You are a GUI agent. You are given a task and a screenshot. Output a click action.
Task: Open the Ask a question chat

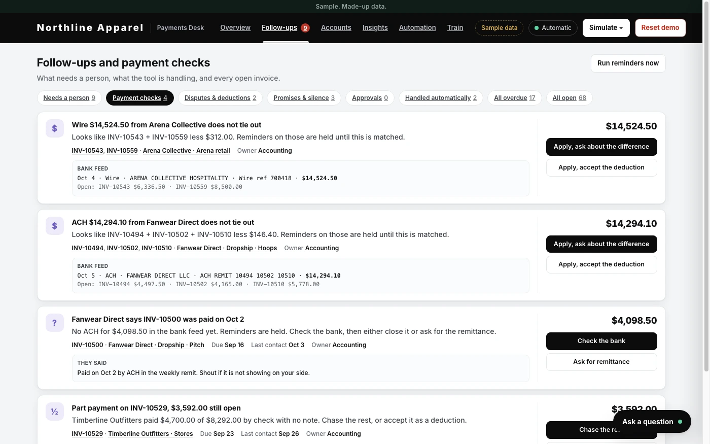pyautogui.click(x=652, y=422)
